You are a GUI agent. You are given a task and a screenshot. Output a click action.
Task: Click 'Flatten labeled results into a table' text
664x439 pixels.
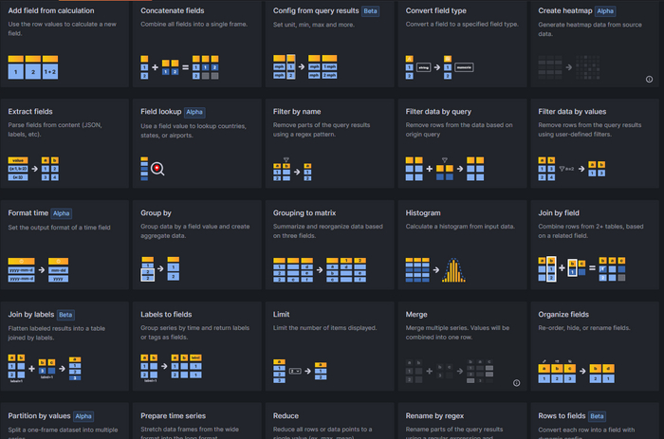point(57,333)
